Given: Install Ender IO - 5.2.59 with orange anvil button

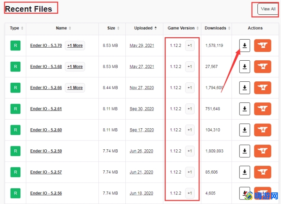Looking at the screenshot, I should pyautogui.click(x=262, y=151).
